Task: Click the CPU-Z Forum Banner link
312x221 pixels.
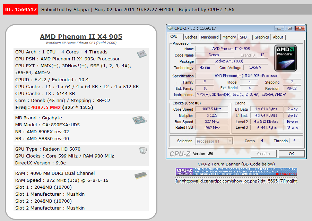Action: tap(236, 164)
